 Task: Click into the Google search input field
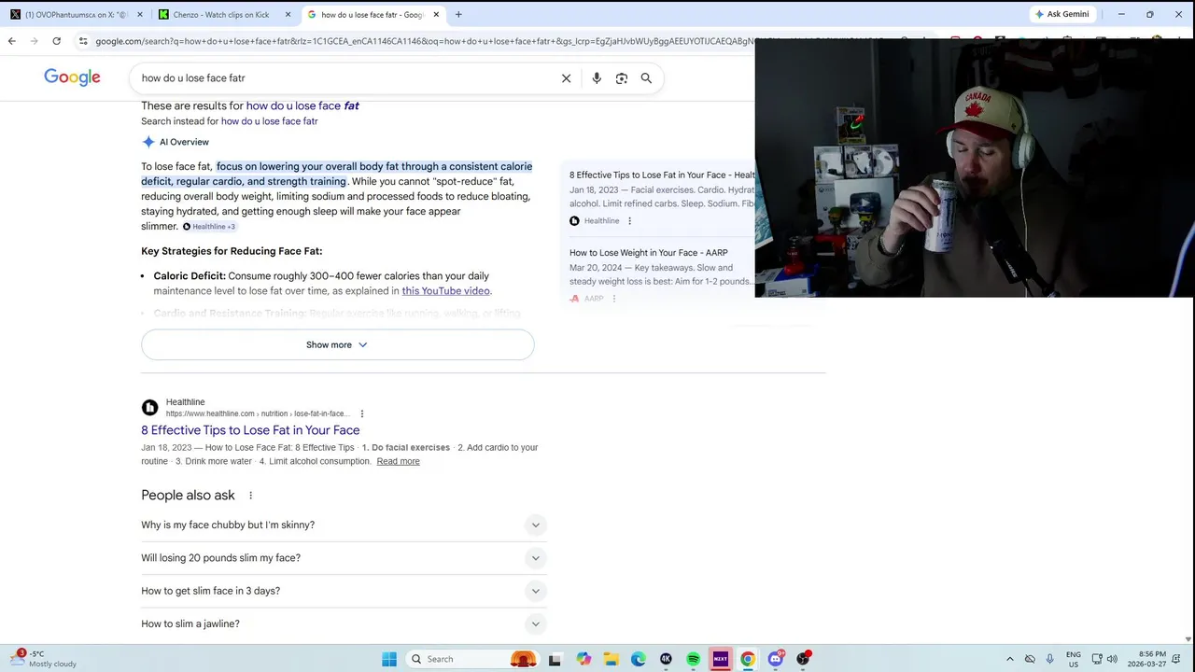pyautogui.click(x=345, y=78)
